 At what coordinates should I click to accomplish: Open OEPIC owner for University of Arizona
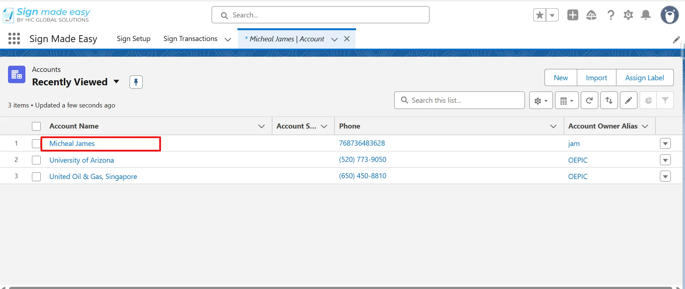tap(578, 160)
